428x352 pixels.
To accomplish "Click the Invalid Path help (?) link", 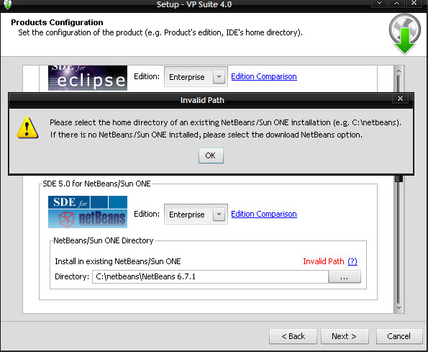I will (x=352, y=261).
